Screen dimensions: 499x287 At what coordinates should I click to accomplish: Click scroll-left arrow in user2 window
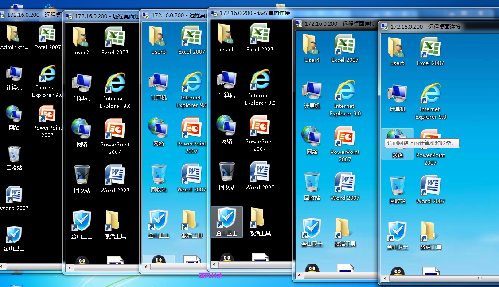coord(69,268)
